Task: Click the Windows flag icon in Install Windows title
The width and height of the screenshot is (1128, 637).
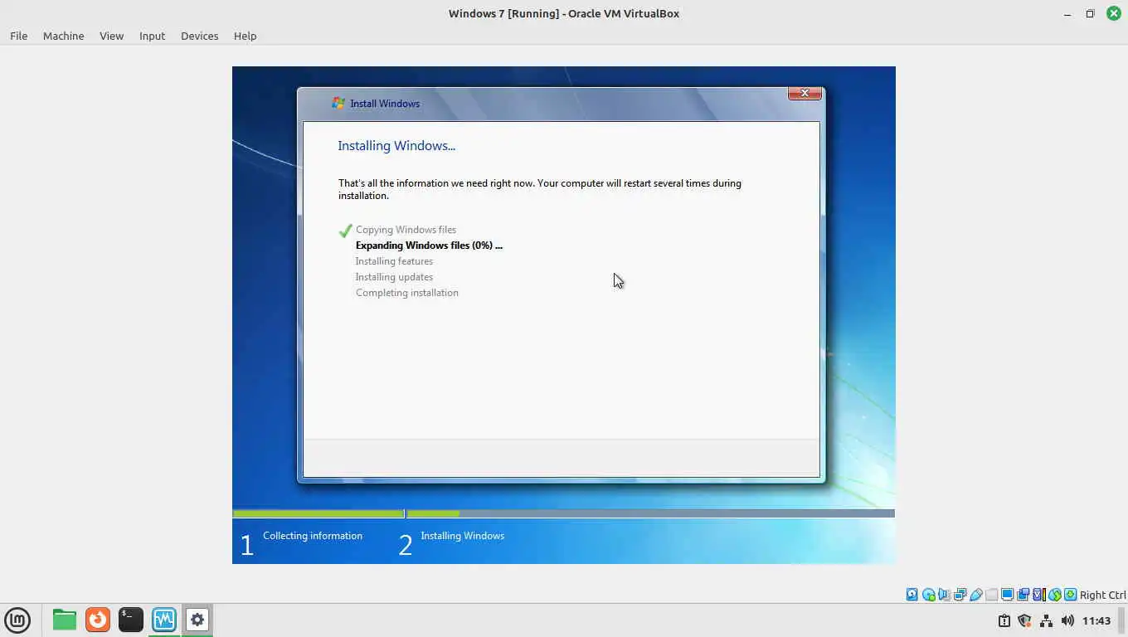Action: pyautogui.click(x=338, y=103)
